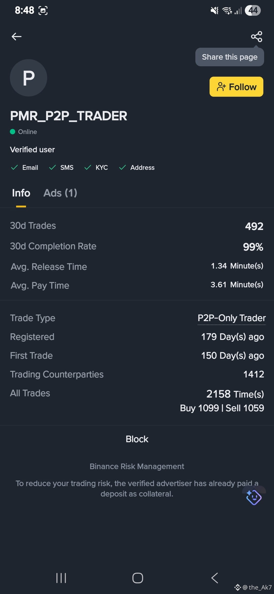Tap the Share this page tooltip
The width and height of the screenshot is (274, 594).
click(230, 57)
